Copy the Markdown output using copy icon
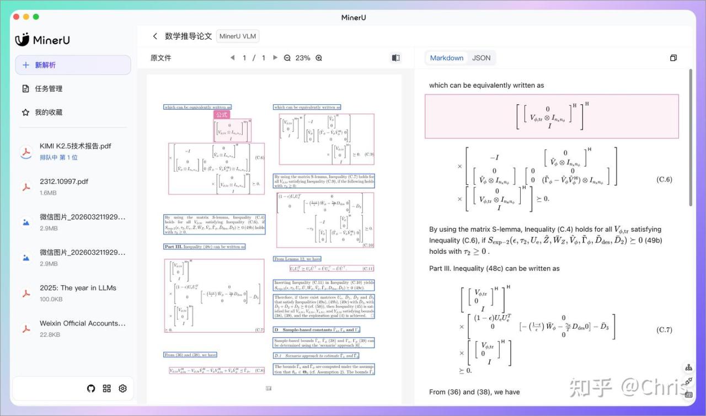Image resolution: width=706 pixels, height=416 pixels. pyautogui.click(x=673, y=58)
